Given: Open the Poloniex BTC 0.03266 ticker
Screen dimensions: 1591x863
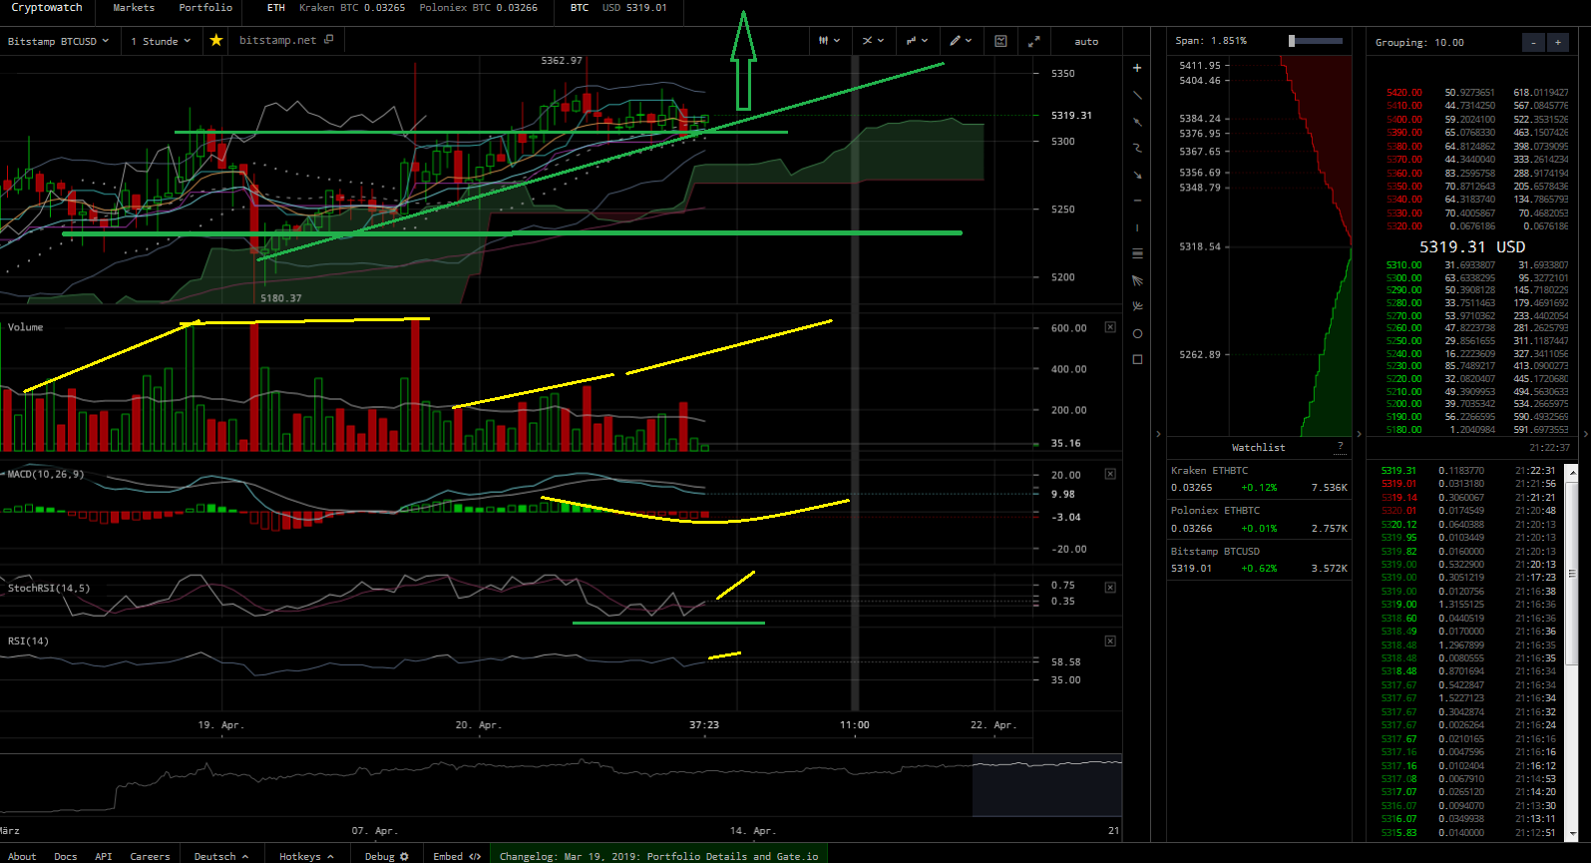Looking at the screenshot, I should tap(478, 8).
